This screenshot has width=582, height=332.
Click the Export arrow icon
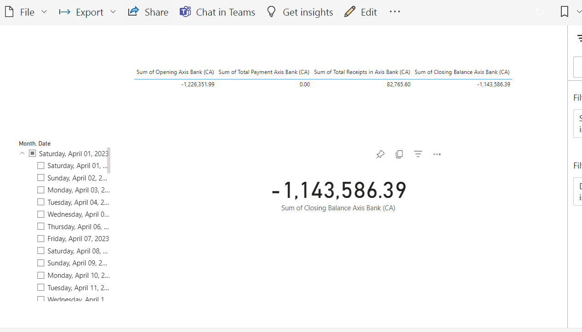(64, 12)
